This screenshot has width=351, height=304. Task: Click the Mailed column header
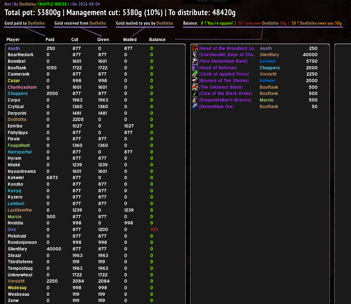(x=130, y=39)
